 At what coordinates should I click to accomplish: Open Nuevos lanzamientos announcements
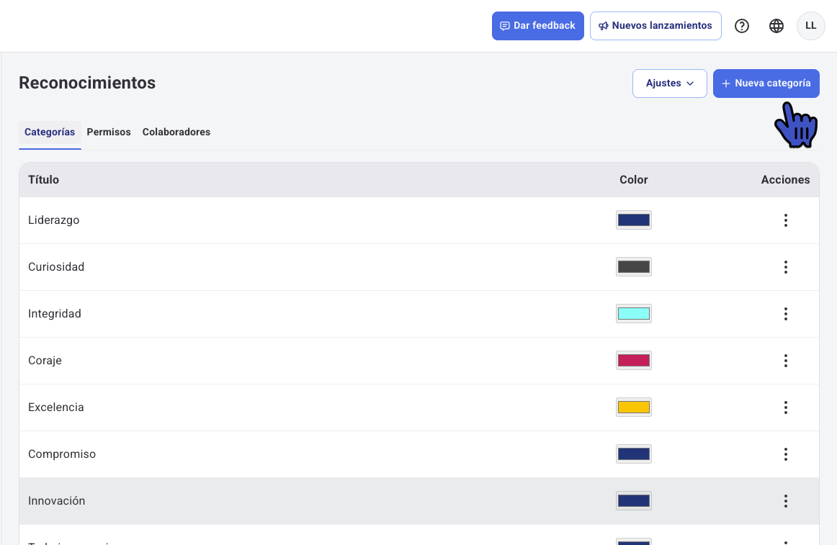click(655, 26)
